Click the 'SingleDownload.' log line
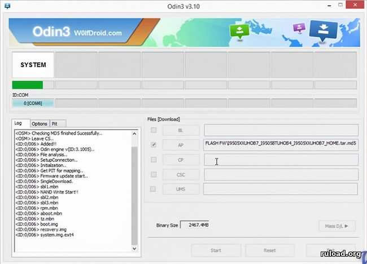Image resolution: width=367 pixels, height=264 pixels. point(44,181)
